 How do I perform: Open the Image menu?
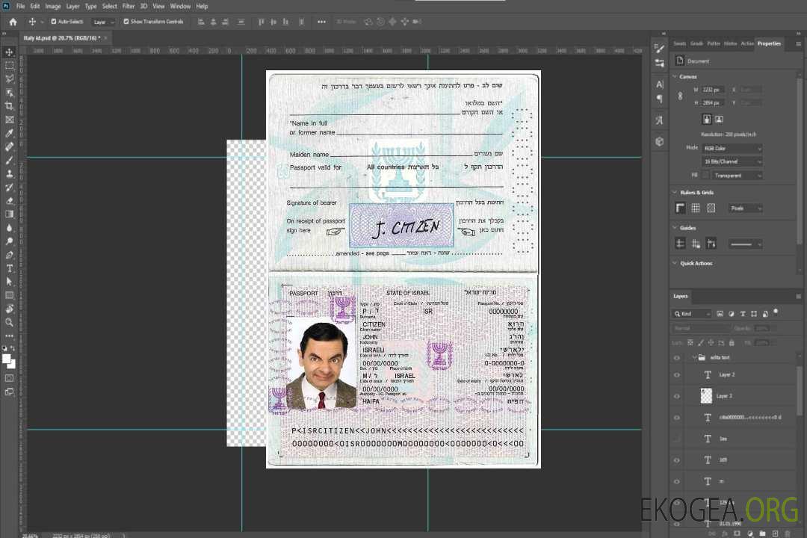pos(53,6)
